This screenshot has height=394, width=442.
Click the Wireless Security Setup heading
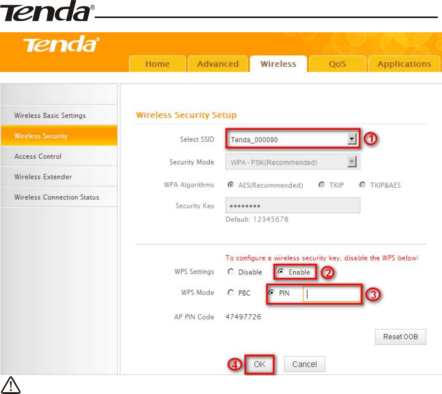[x=186, y=115]
